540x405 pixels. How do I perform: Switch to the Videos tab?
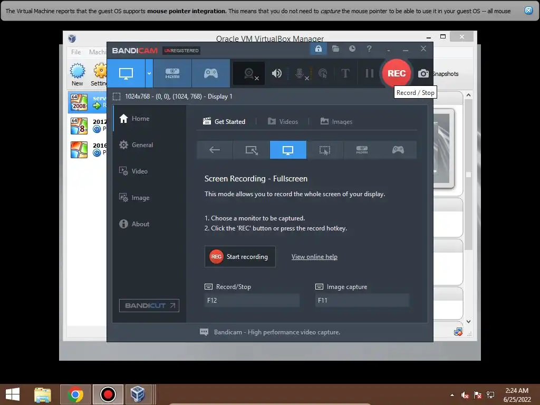(x=283, y=122)
